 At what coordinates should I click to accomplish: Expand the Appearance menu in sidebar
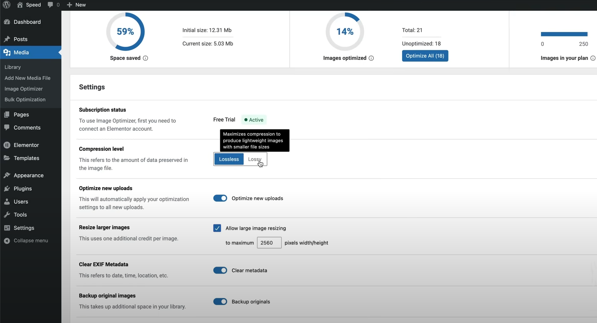pyautogui.click(x=28, y=175)
